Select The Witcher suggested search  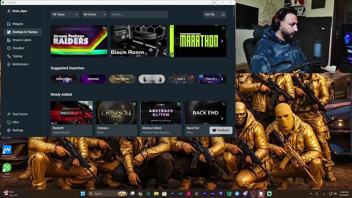pos(122,79)
